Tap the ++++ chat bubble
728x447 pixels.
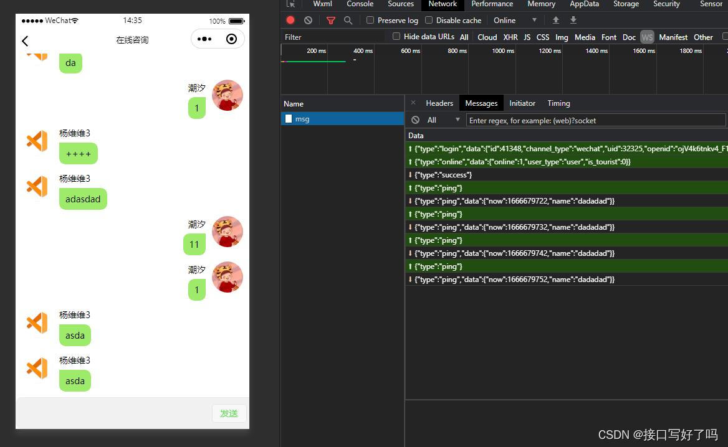pos(79,154)
